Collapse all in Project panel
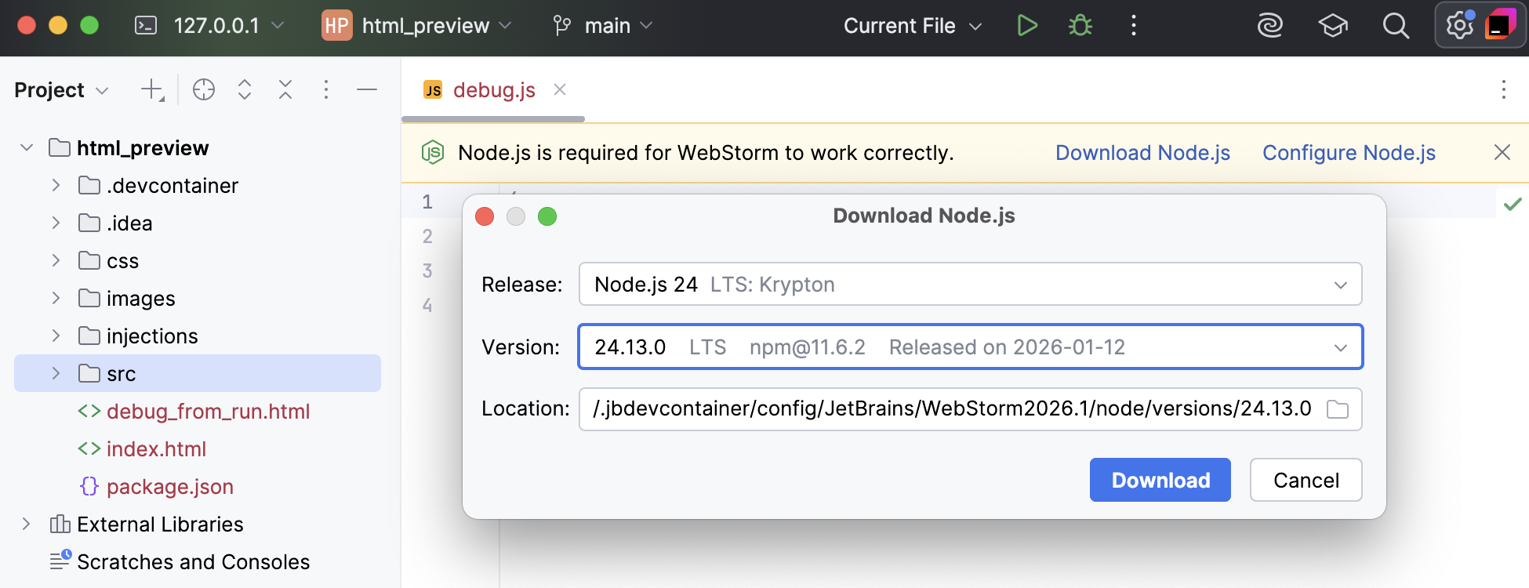Image resolution: width=1529 pixels, height=588 pixels. [x=285, y=90]
